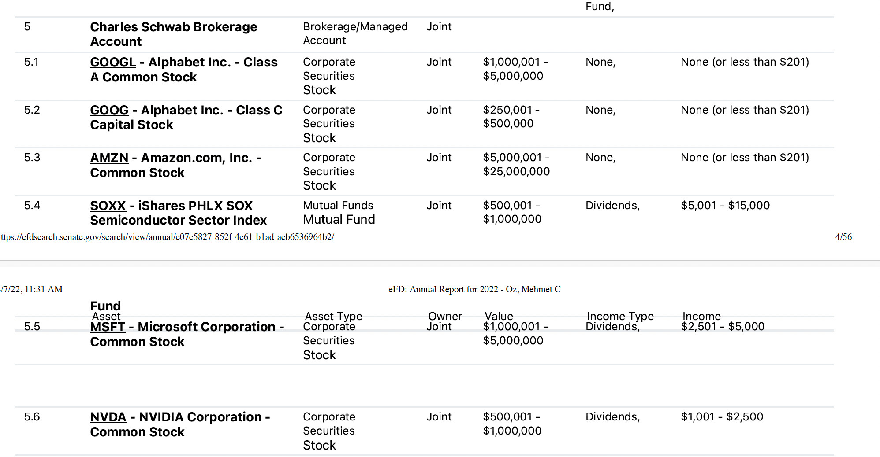Click the page number 4/56 in footer
The width and height of the screenshot is (880, 457).
point(843,237)
